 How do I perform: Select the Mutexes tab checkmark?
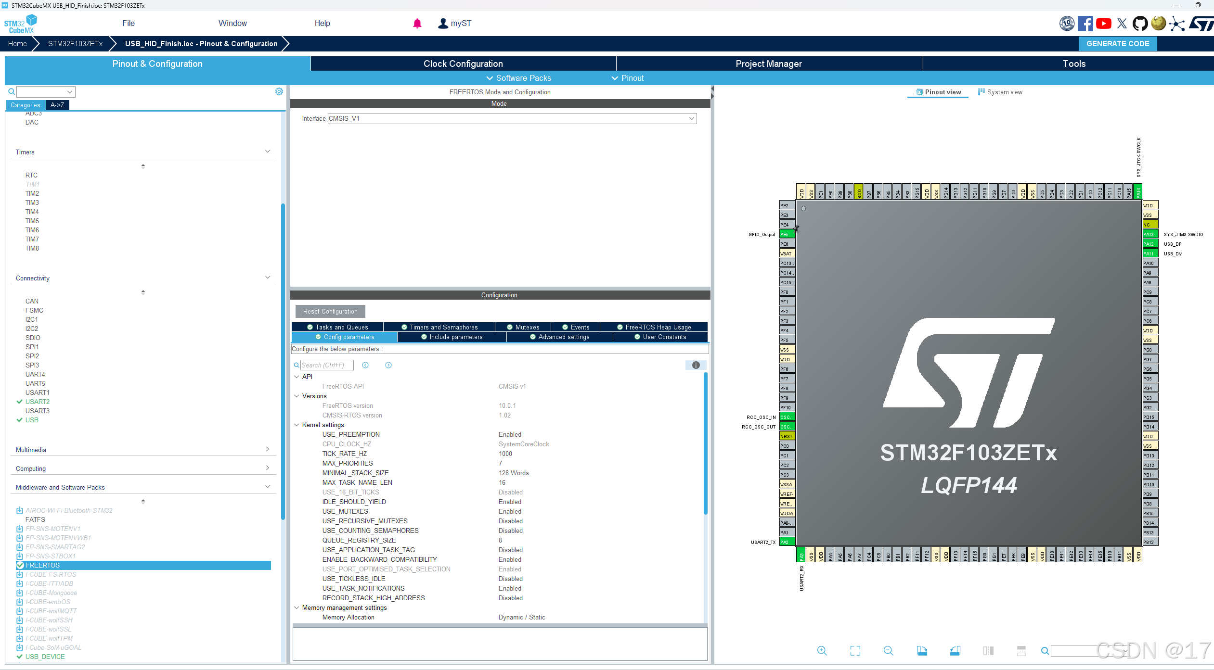[x=509, y=327]
